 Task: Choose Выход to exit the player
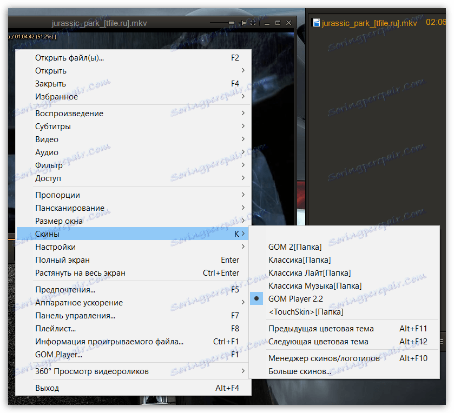coord(133,388)
